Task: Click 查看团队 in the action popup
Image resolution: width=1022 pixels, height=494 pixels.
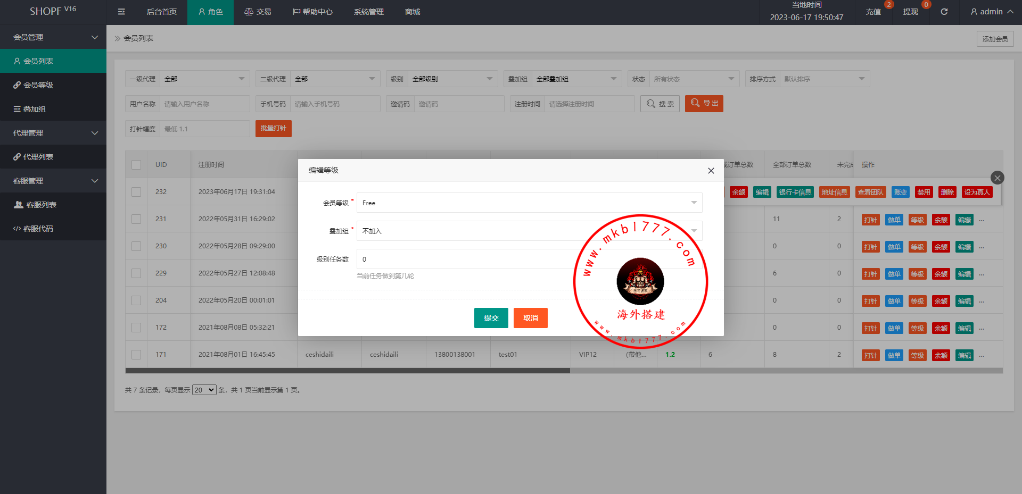Action: (x=871, y=192)
